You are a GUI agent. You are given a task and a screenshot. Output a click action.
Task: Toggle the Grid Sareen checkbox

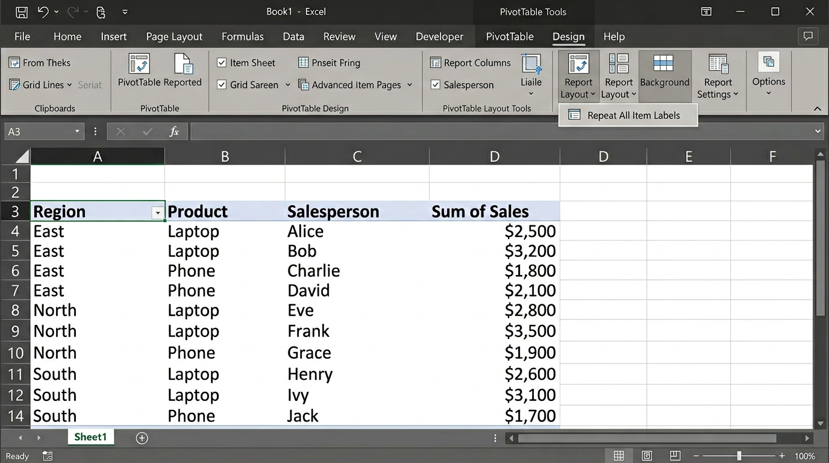222,85
